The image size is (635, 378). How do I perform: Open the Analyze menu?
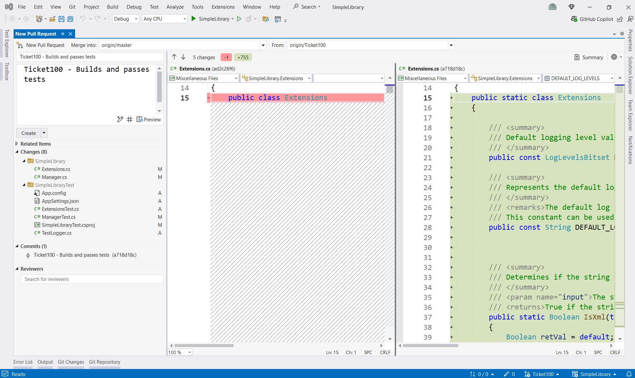click(175, 7)
